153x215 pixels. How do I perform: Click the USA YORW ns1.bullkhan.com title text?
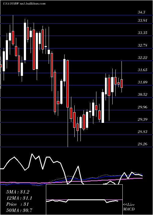pyautogui.click(x=24, y=4)
